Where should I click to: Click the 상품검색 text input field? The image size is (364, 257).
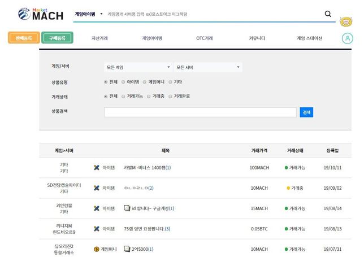point(200,112)
